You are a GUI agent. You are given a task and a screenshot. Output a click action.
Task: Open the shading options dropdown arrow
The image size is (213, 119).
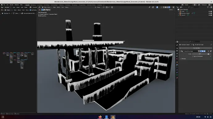[171, 7]
